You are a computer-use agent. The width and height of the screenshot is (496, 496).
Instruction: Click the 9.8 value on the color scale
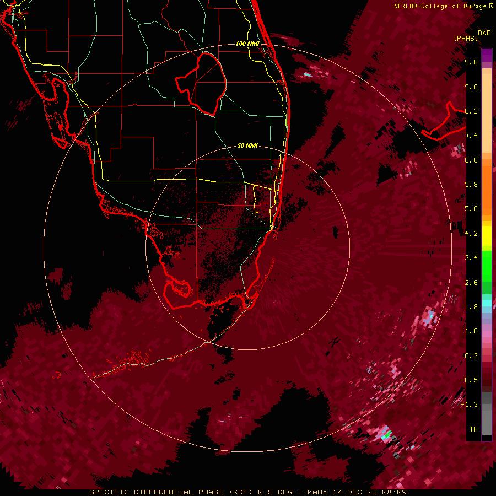click(x=471, y=62)
